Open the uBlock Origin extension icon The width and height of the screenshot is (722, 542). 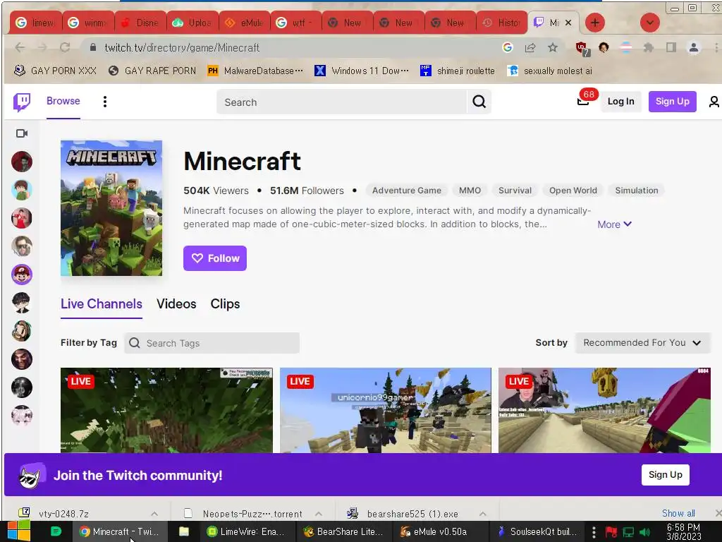pos(582,48)
